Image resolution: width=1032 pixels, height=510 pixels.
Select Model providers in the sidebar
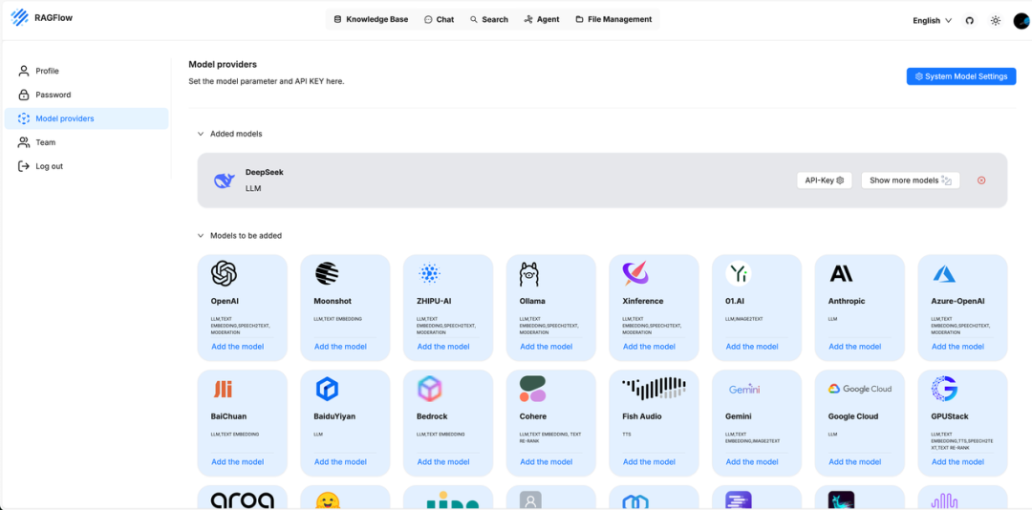86,118
